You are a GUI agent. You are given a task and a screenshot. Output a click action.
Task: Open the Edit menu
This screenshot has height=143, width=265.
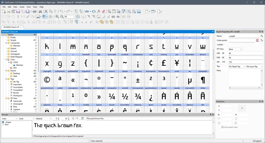[x=9, y=7]
